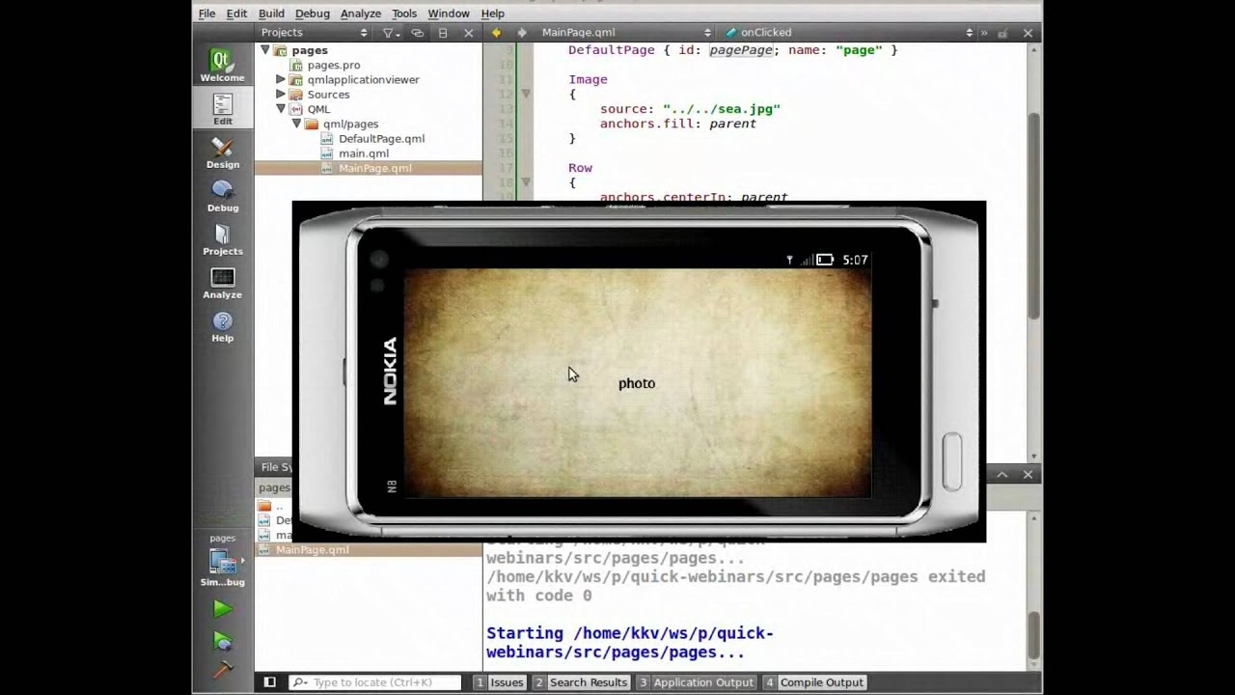Screen dimensions: 1235x695
Task: Open the MainPage.qml open-documents dropdown
Action: [626, 33]
